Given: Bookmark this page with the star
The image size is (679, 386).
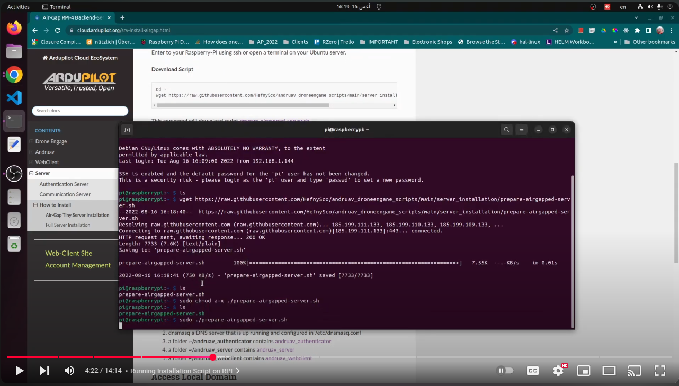Looking at the screenshot, I should tap(567, 30).
